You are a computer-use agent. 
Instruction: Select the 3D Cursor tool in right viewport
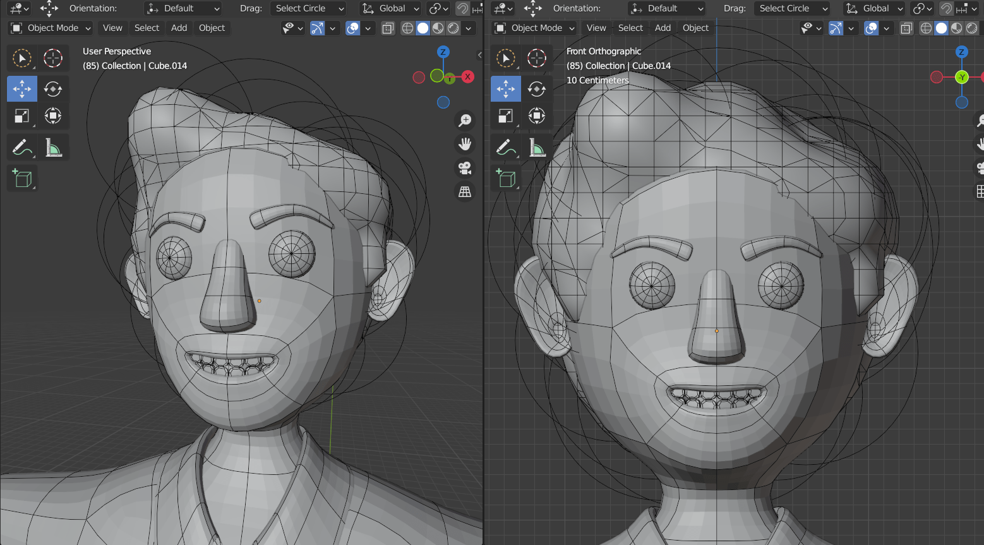537,58
